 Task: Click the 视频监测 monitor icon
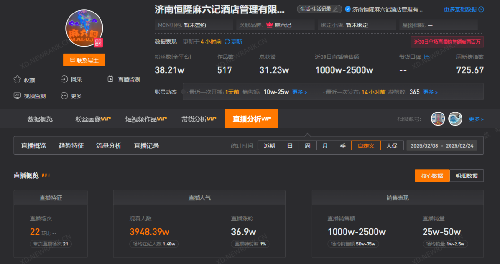pos(17,96)
